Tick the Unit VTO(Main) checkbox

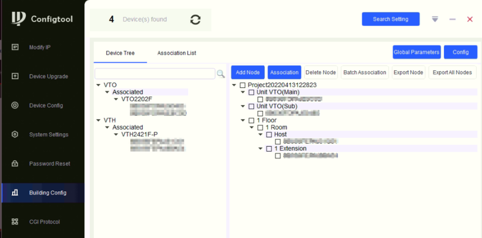point(251,92)
